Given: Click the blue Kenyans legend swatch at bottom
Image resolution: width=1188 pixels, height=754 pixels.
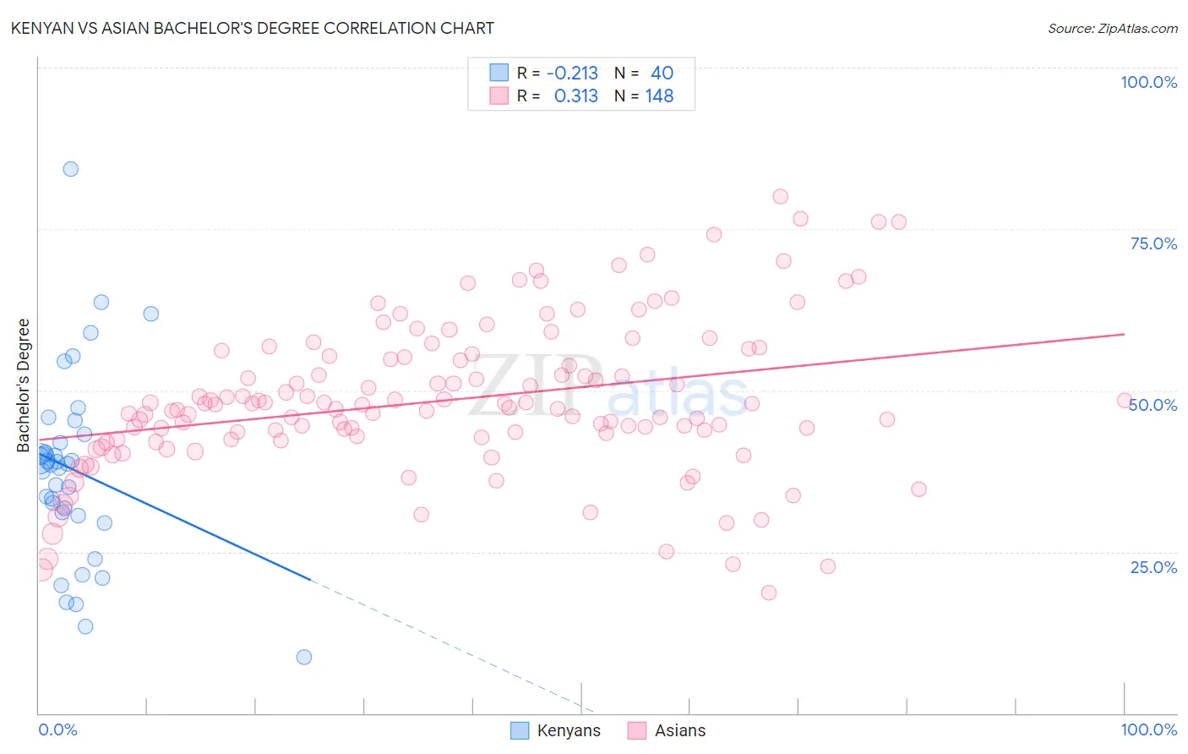Looking at the screenshot, I should pyautogui.click(x=520, y=730).
